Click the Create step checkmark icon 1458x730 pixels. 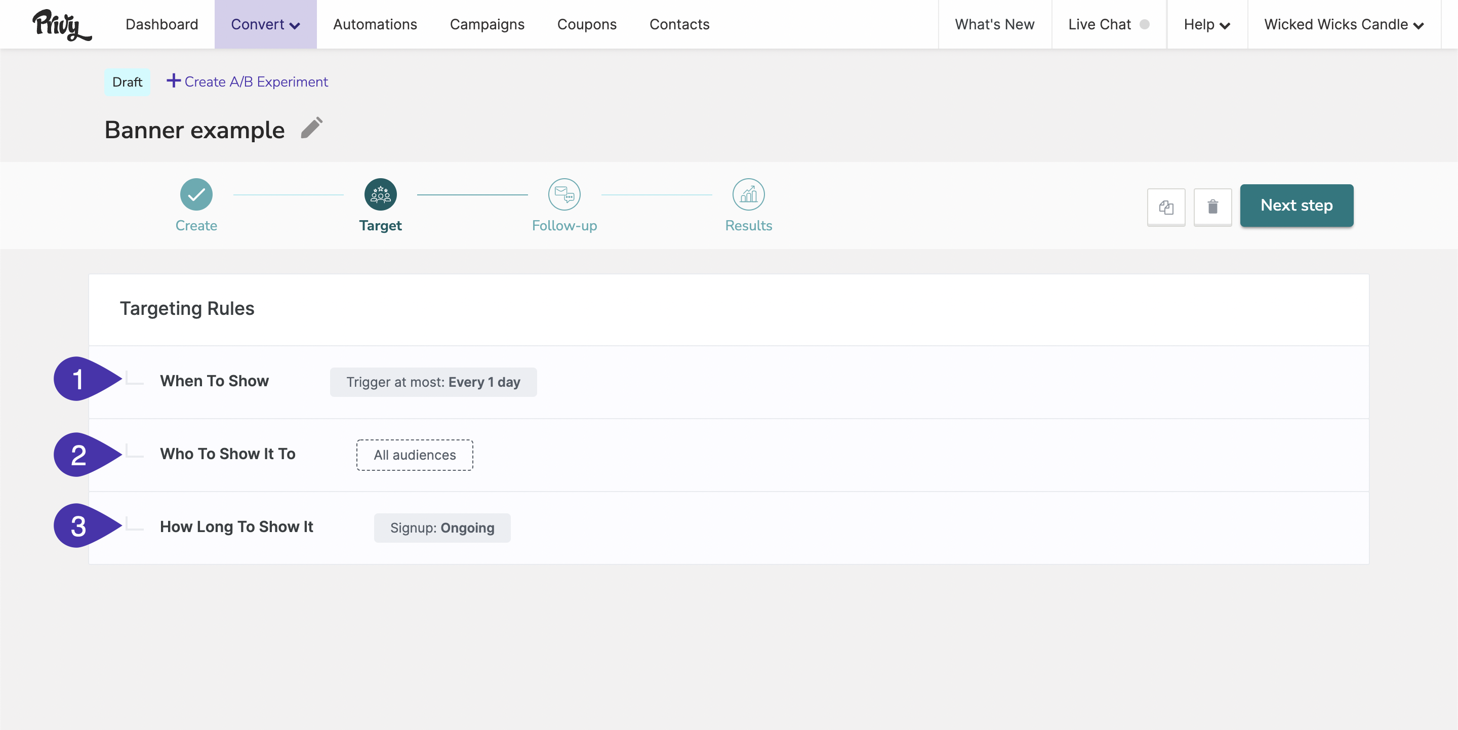pyautogui.click(x=196, y=194)
